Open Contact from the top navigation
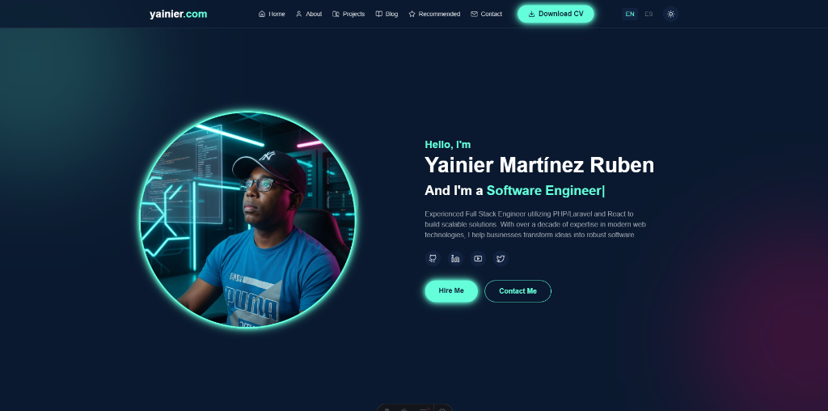The width and height of the screenshot is (828, 411). pos(486,15)
